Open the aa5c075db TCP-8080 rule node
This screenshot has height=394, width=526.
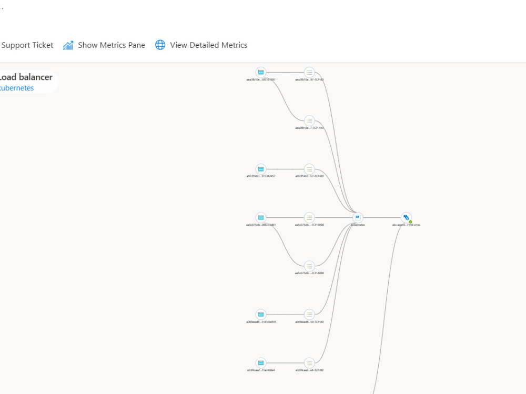coord(309,266)
